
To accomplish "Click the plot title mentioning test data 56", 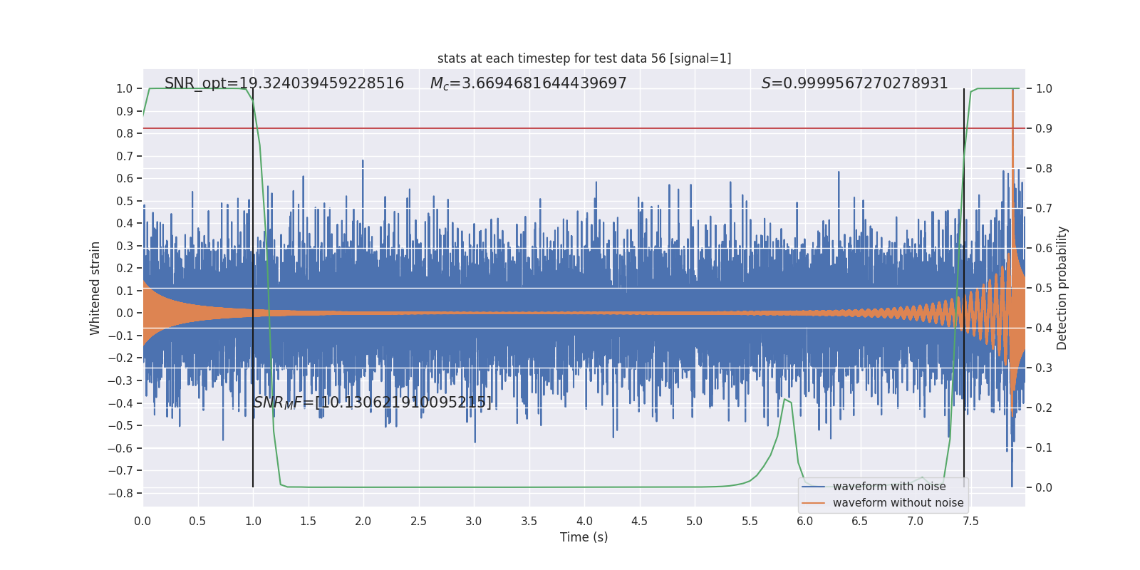I will [x=584, y=58].
